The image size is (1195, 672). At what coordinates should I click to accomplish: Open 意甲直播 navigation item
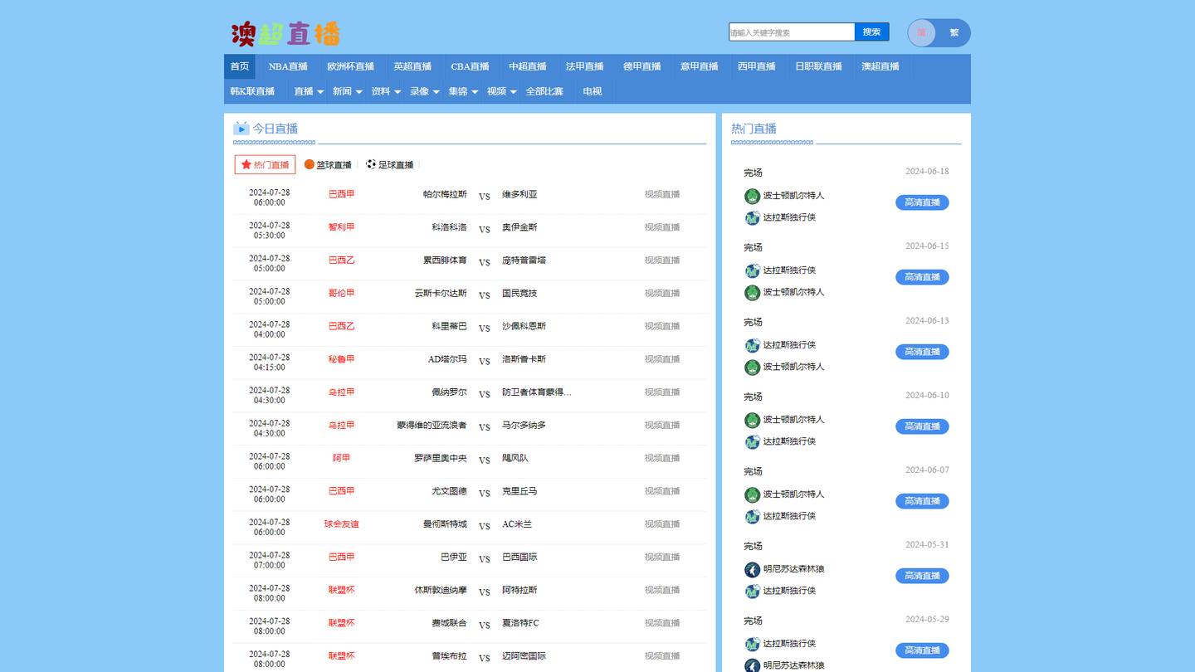[x=700, y=66]
